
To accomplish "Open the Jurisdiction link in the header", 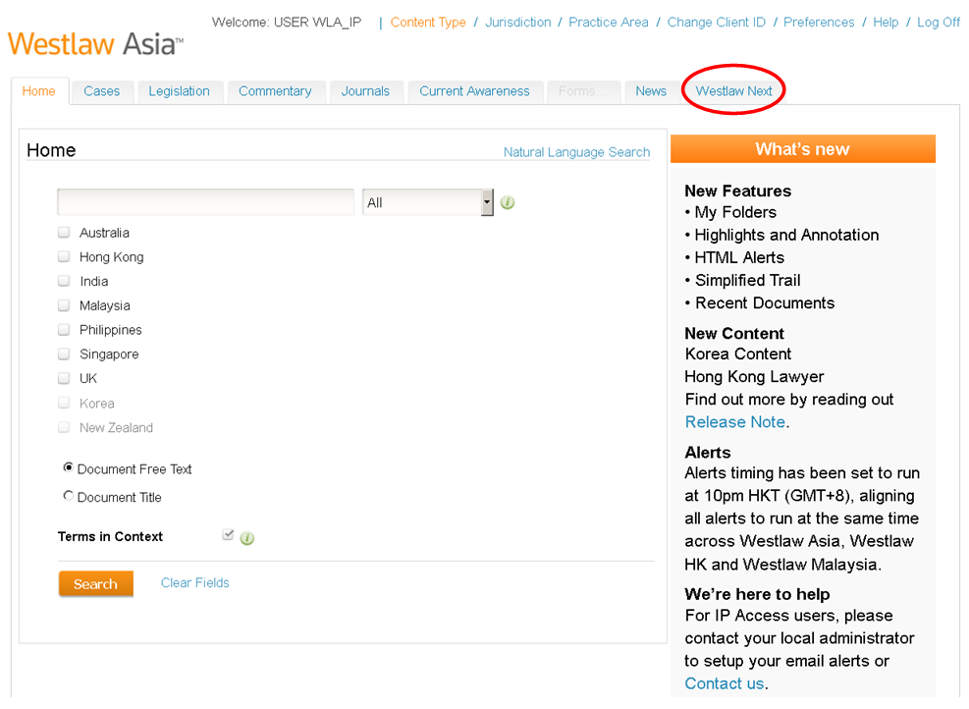I will tap(517, 23).
